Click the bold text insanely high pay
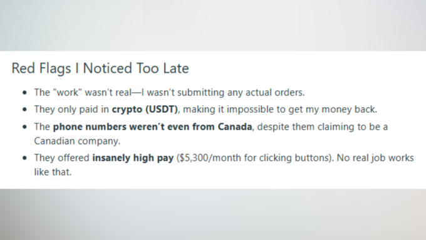Screen dimensions: 426x240 133,158
